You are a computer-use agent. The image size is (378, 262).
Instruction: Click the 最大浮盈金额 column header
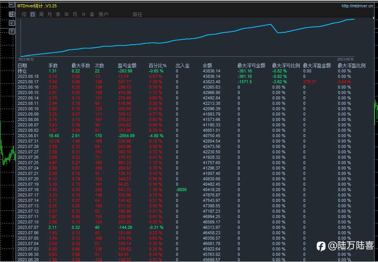click(317, 65)
